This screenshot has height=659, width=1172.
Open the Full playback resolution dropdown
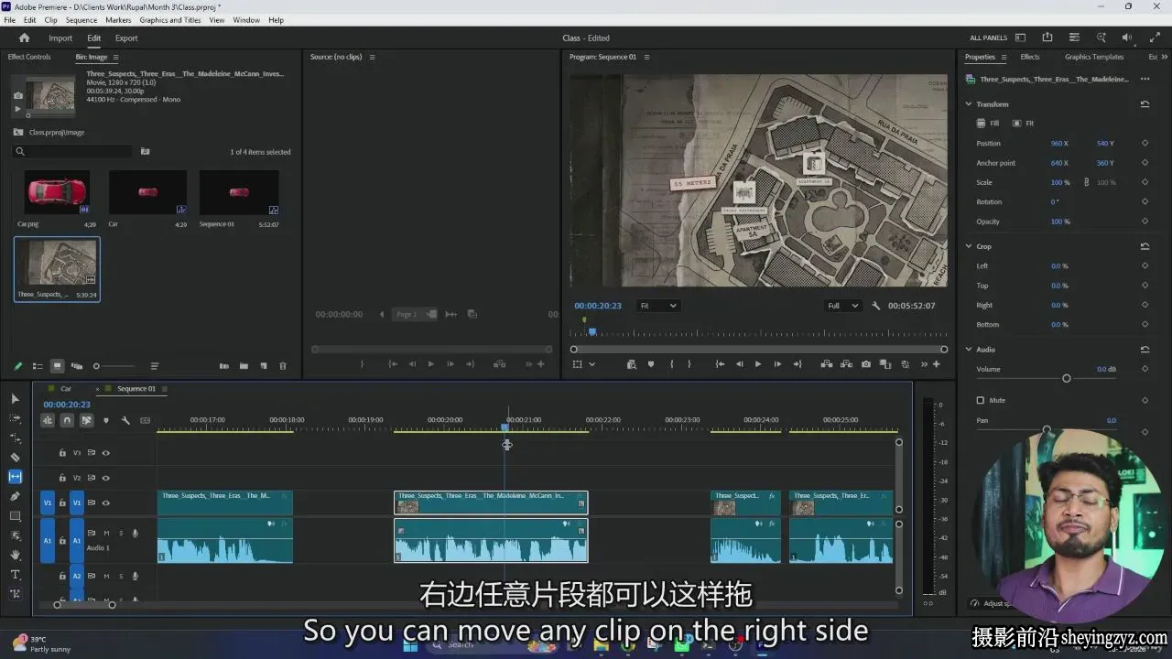[843, 306]
